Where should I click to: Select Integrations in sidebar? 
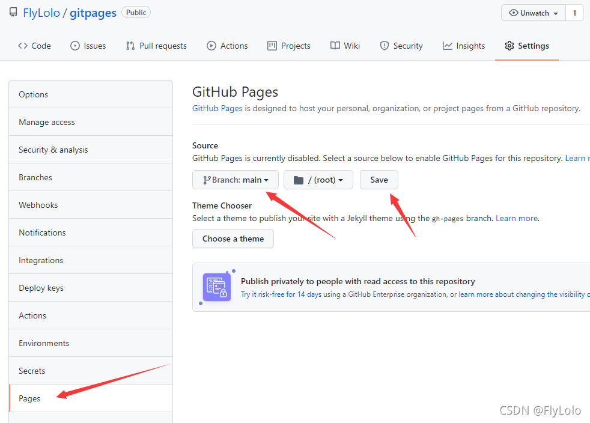coord(91,260)
